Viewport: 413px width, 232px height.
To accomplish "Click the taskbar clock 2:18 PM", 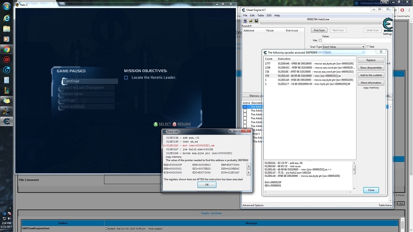I will pyautogui.click(x=6, y=223).
